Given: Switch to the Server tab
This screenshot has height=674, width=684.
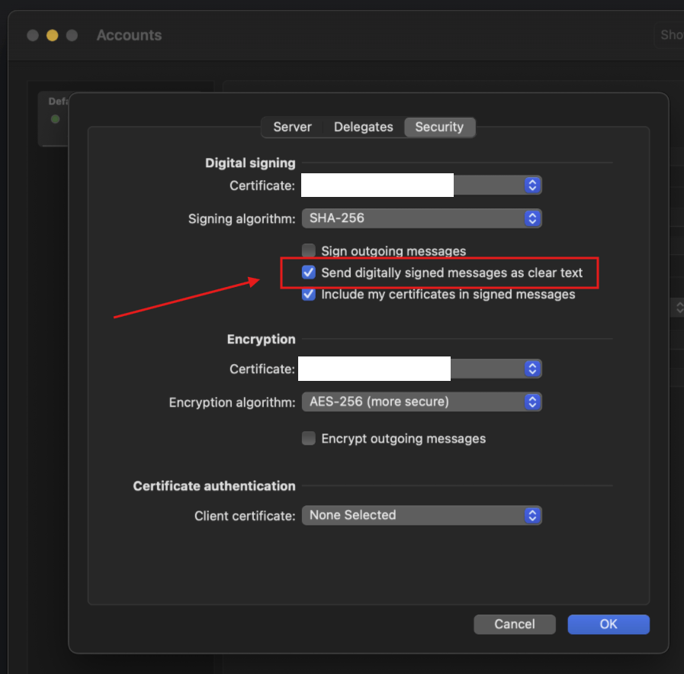Looking at the screenshot, I should click(x=292, y=127).
